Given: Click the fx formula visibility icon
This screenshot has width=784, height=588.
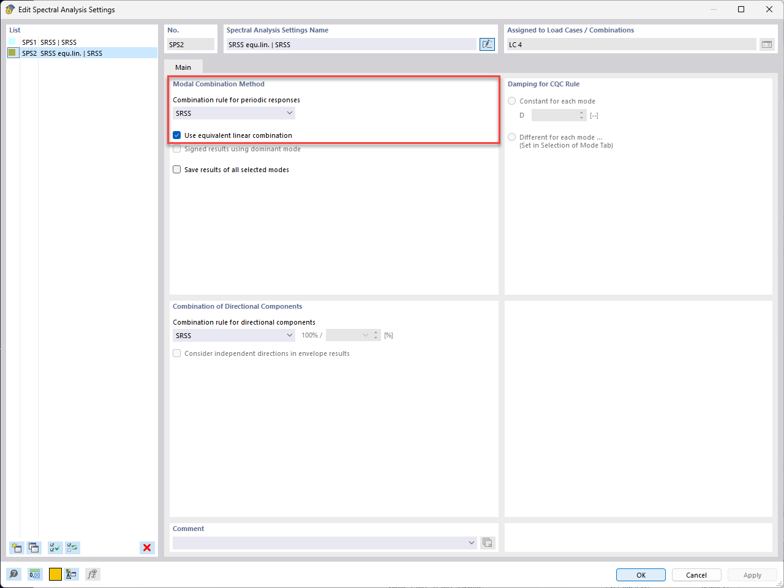Looking at the screenshot, I should [x=92, y=574].
